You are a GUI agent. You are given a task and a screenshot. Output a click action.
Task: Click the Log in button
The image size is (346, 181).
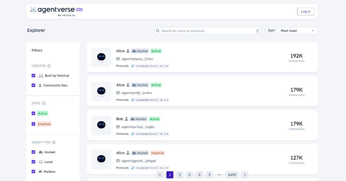click(x=306, y=11)
